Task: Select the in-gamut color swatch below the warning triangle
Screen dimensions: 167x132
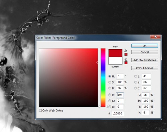Action: [126, 54]
